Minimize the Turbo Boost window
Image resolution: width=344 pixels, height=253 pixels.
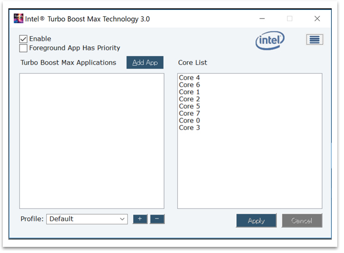262,18
